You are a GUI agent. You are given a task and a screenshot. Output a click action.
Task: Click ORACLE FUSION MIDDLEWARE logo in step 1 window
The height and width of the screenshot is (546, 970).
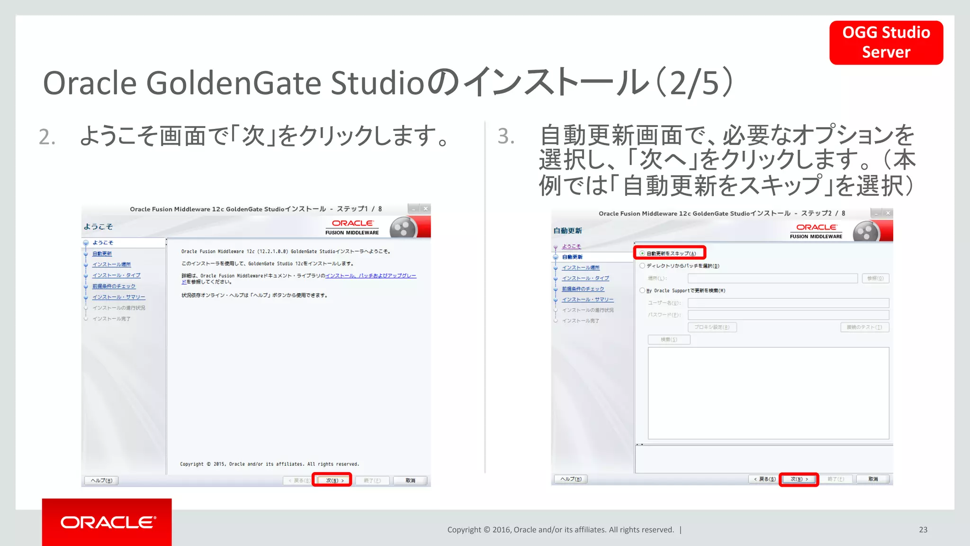click(352, 227)
